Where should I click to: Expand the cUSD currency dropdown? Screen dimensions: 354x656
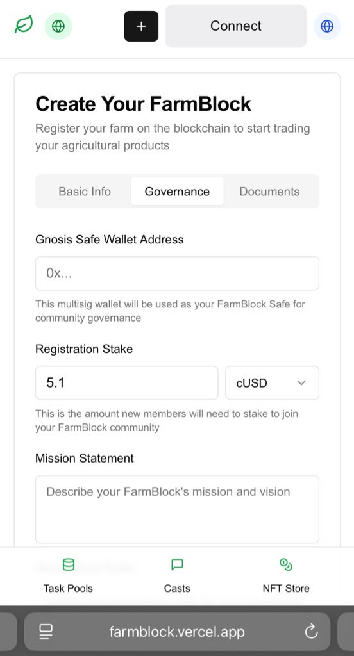pyautogui.click(x=273, y=383)
